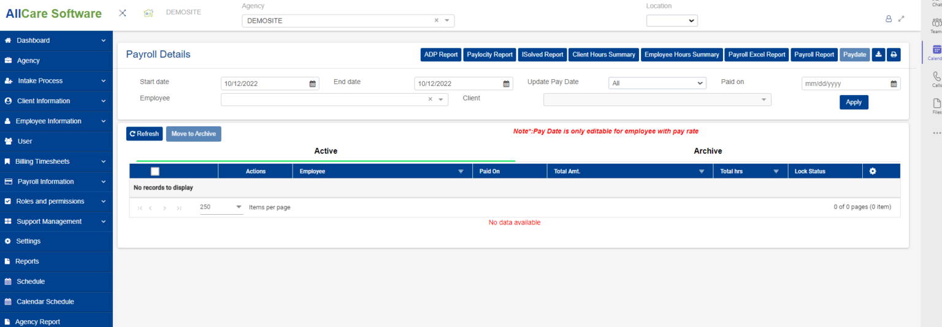This screenshot has height=327, width=942.
Task: Click the Total hrs column filter icon
Action: click(x=776, y=172)
